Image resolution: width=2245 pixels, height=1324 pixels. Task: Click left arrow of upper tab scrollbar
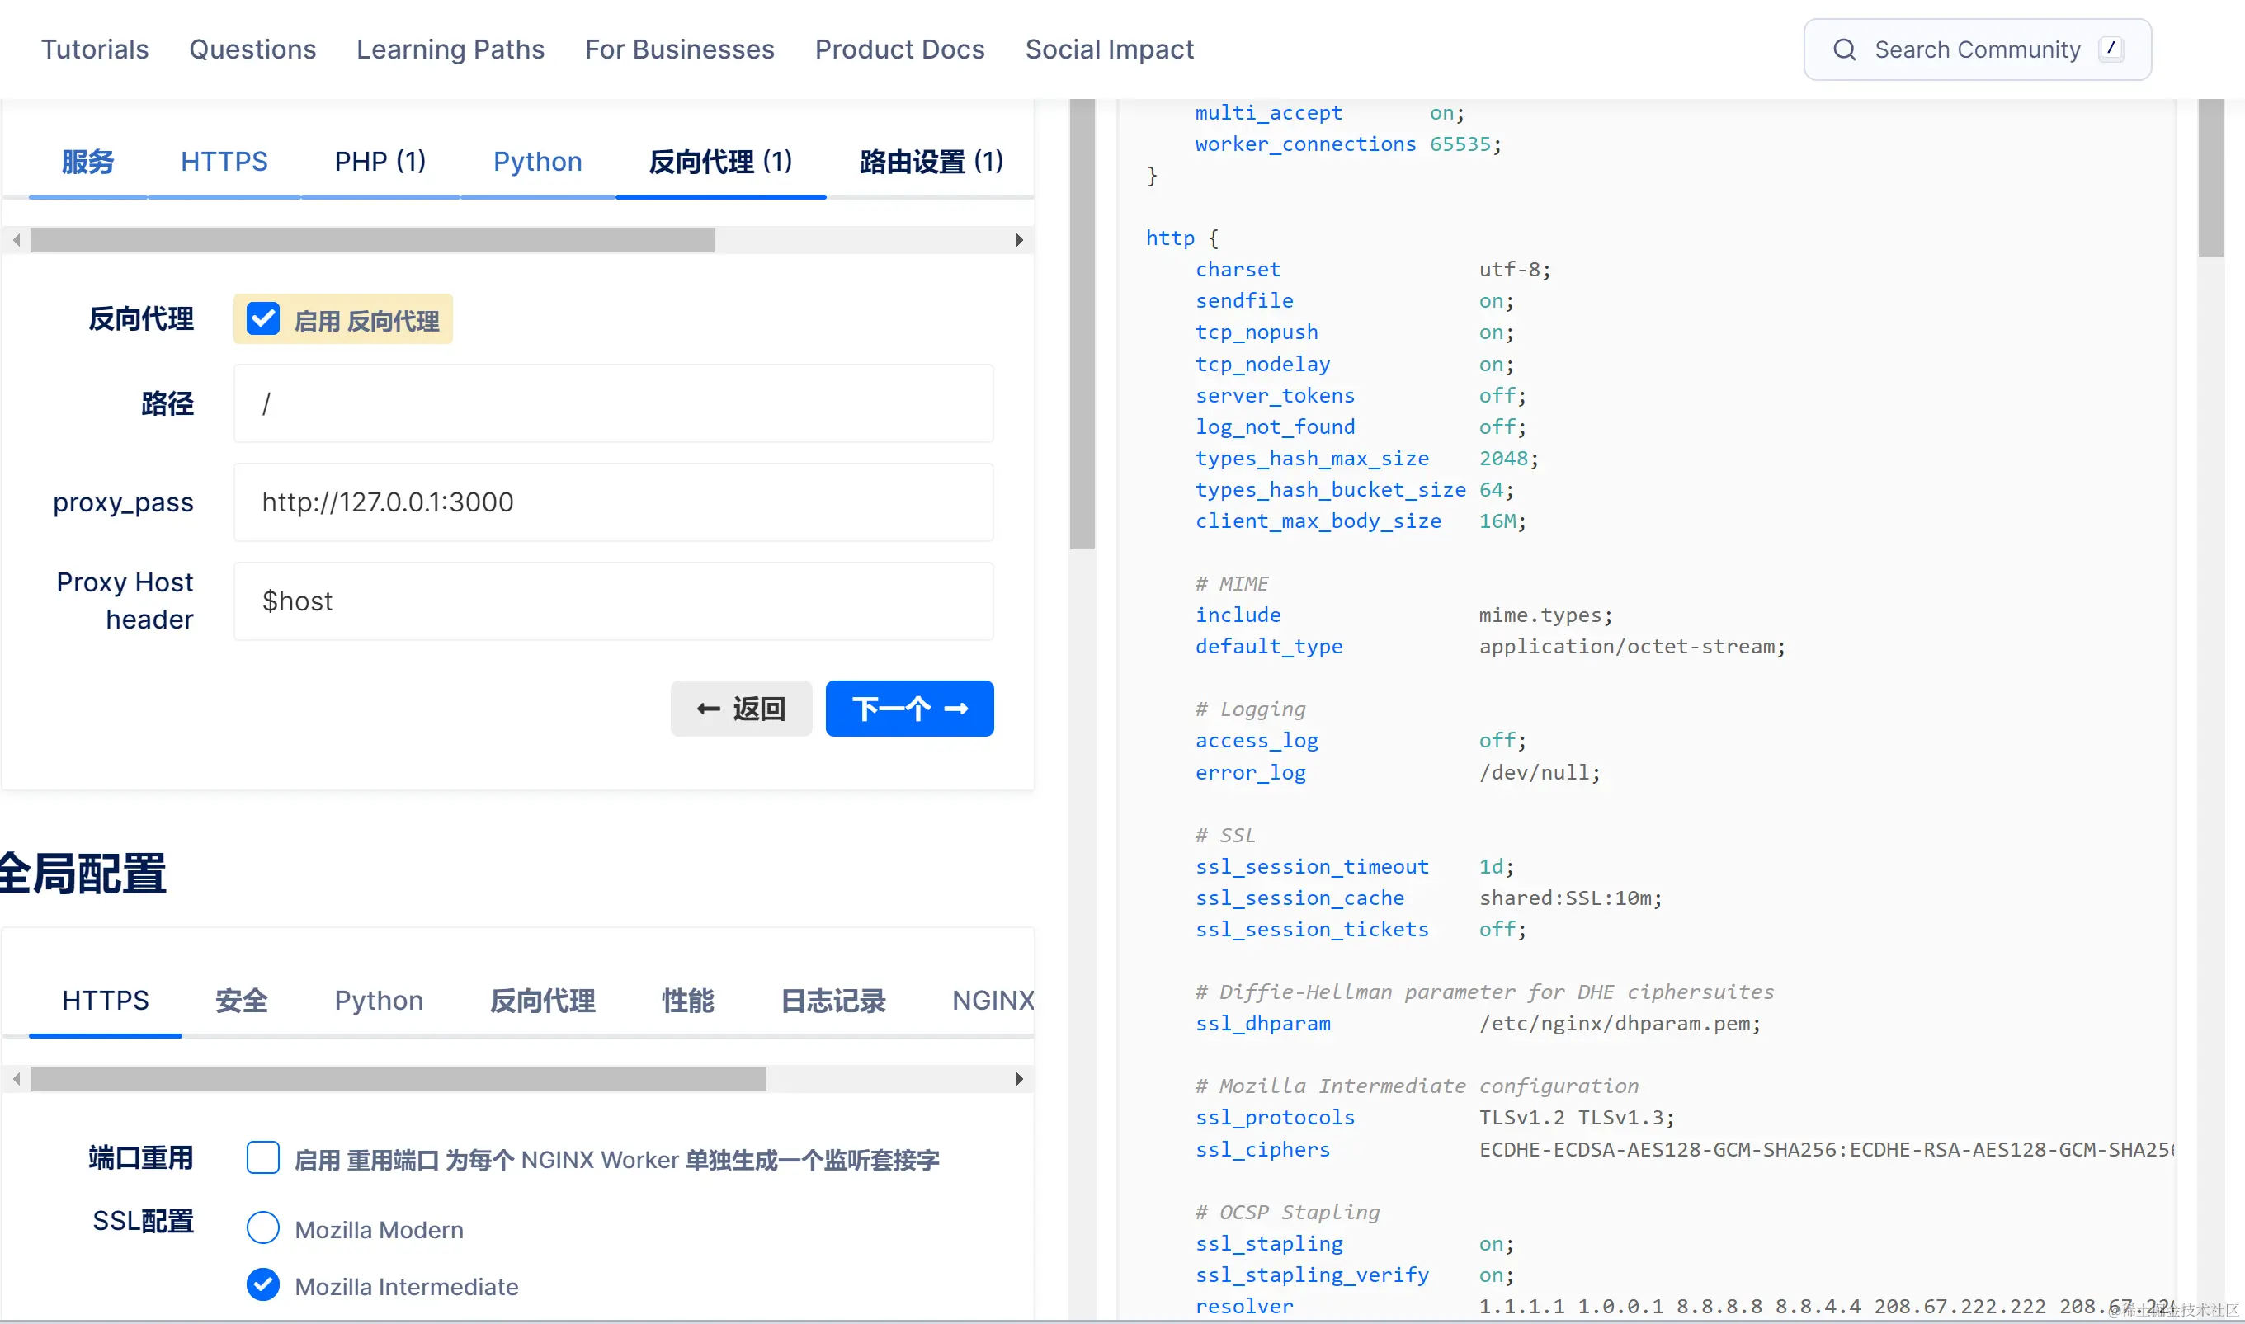pos(16,240)
